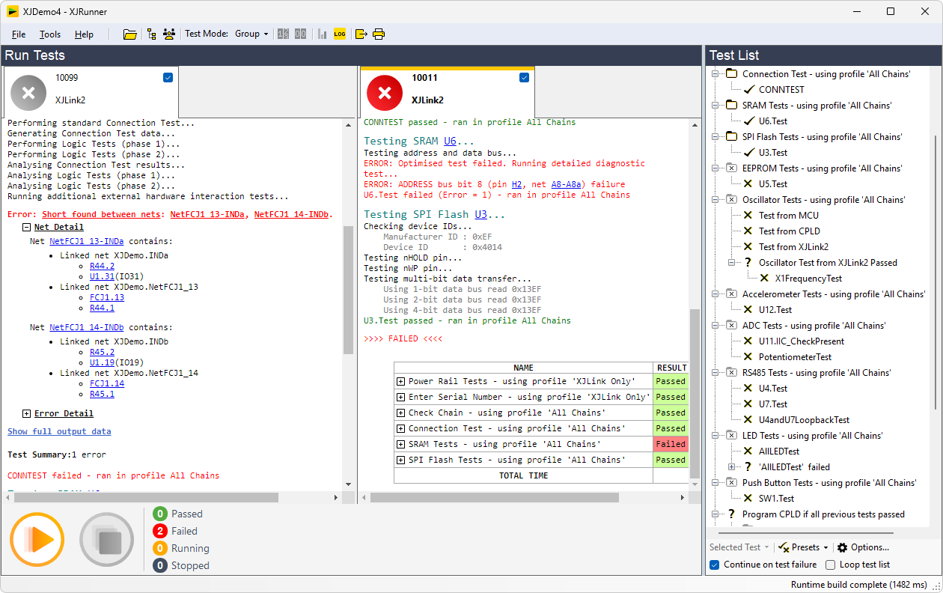Image resolution: width=943 pixels, height=593 pixels.
Task: Follow the NetFCJ1_13-INDa link in the error line
Action: [x=207, y=214]
